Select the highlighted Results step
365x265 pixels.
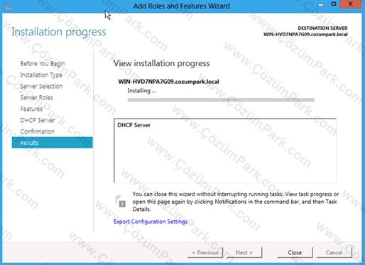(x=53, y=143)
